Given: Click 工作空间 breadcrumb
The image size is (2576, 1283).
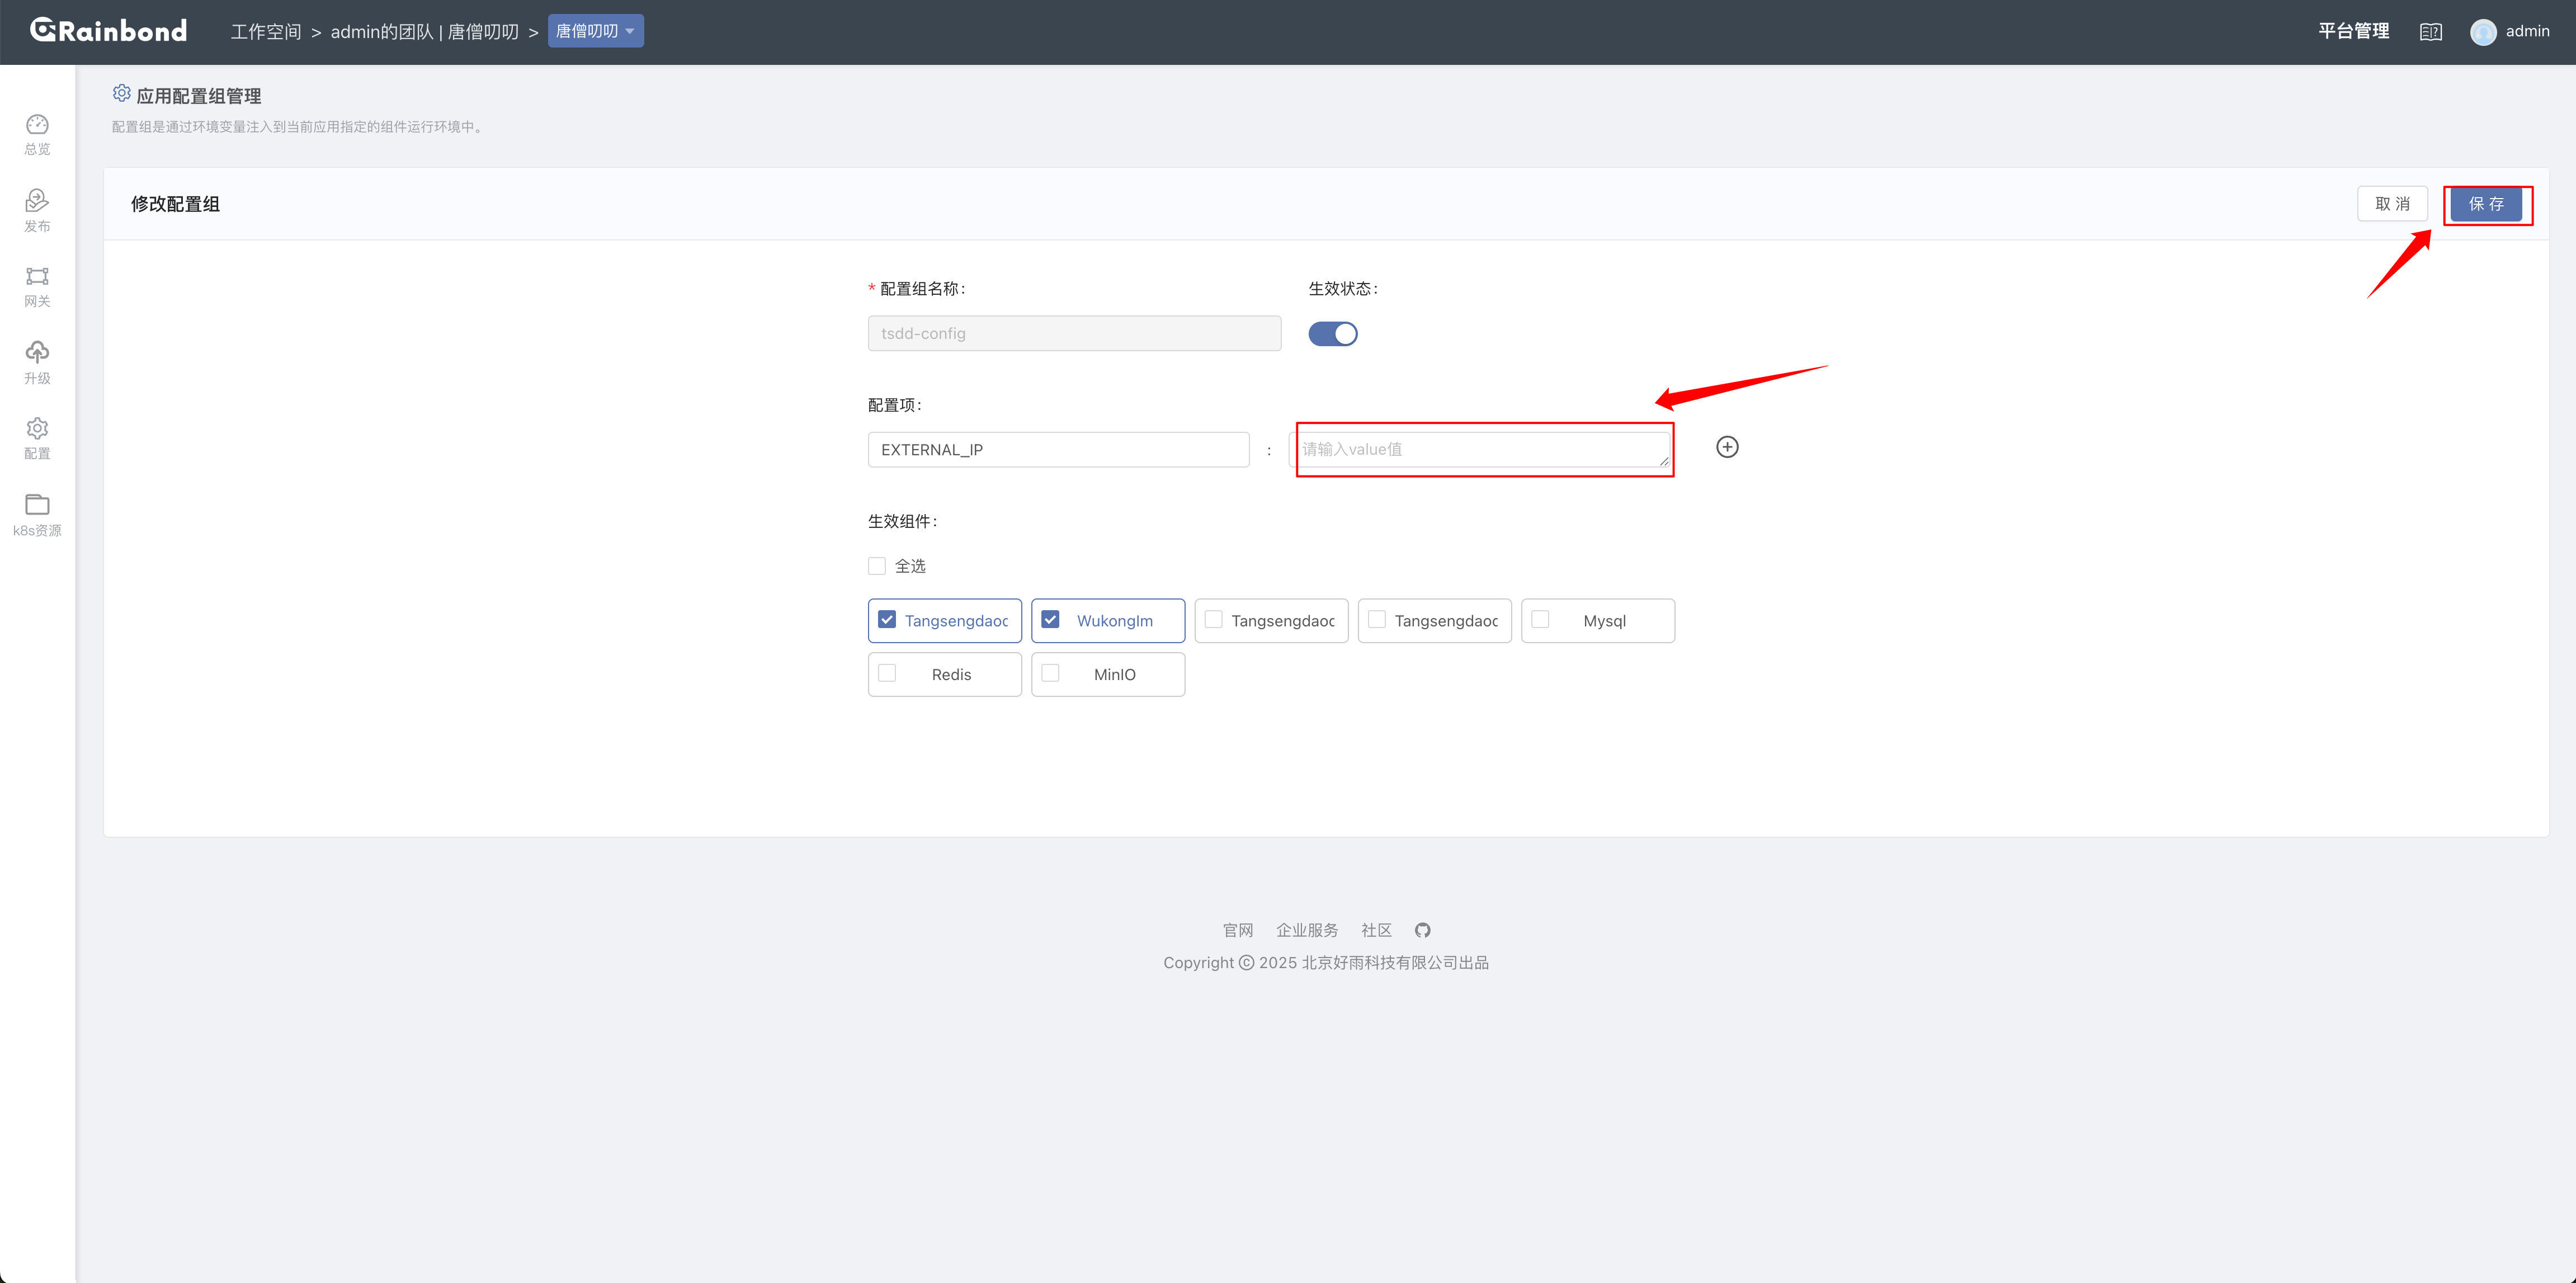Looking at the screenshot, I should click(x=265, y=32).
